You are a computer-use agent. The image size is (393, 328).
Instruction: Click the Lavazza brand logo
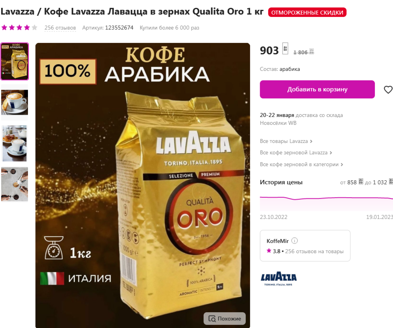(279, 278)
